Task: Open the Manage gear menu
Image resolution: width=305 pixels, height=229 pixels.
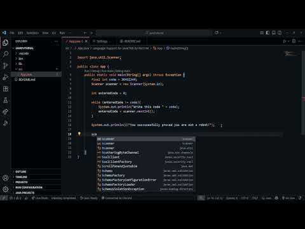Action: pos(6,189)
